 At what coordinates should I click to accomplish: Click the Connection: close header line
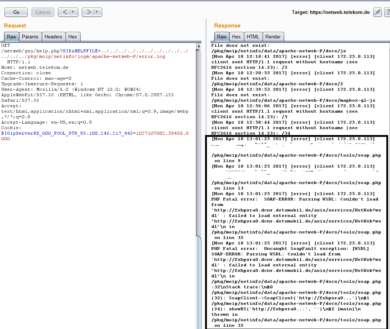[26, 73]
